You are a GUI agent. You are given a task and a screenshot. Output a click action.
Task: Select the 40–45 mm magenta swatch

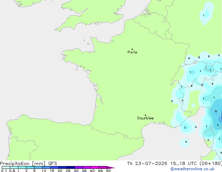point(95,167)
